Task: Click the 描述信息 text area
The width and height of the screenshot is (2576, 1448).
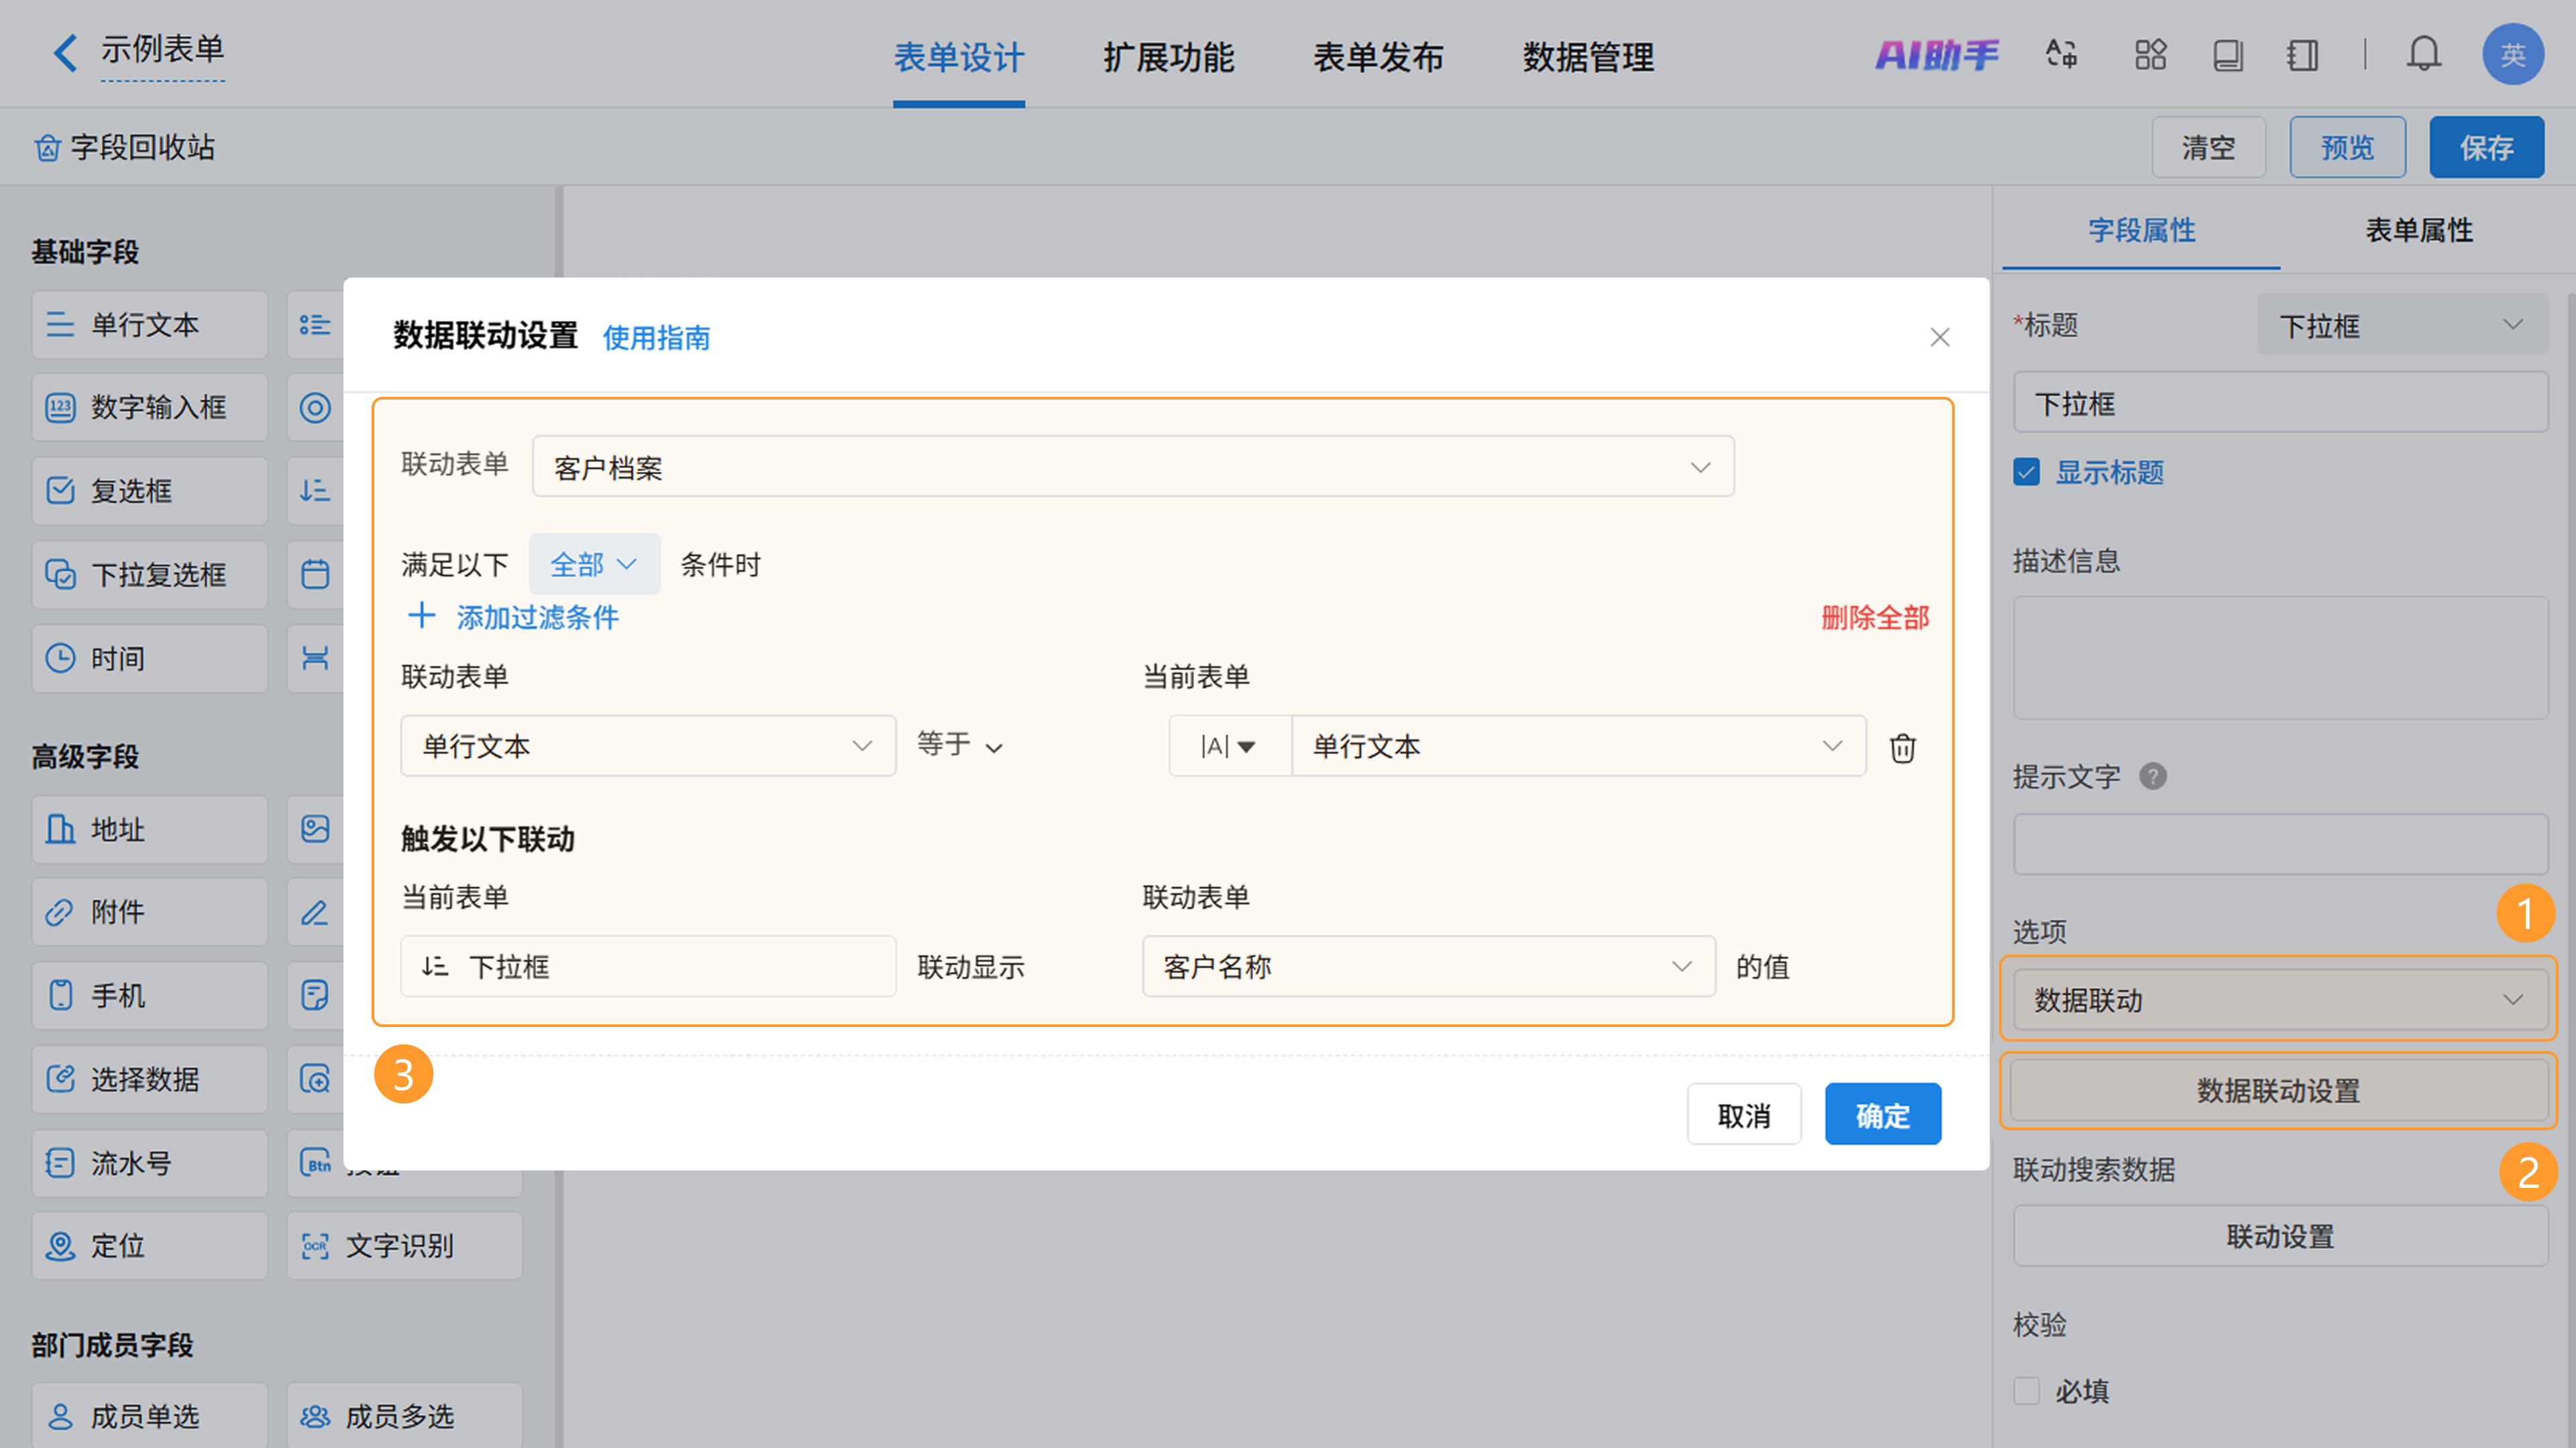Action: click(2280, 658)
